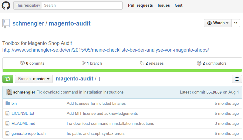Click 'on Aug 4' latest commit date

(231, 92)
